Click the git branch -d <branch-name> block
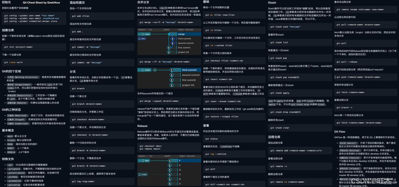This screenshot has width=399, height=187. coord(102,150)
